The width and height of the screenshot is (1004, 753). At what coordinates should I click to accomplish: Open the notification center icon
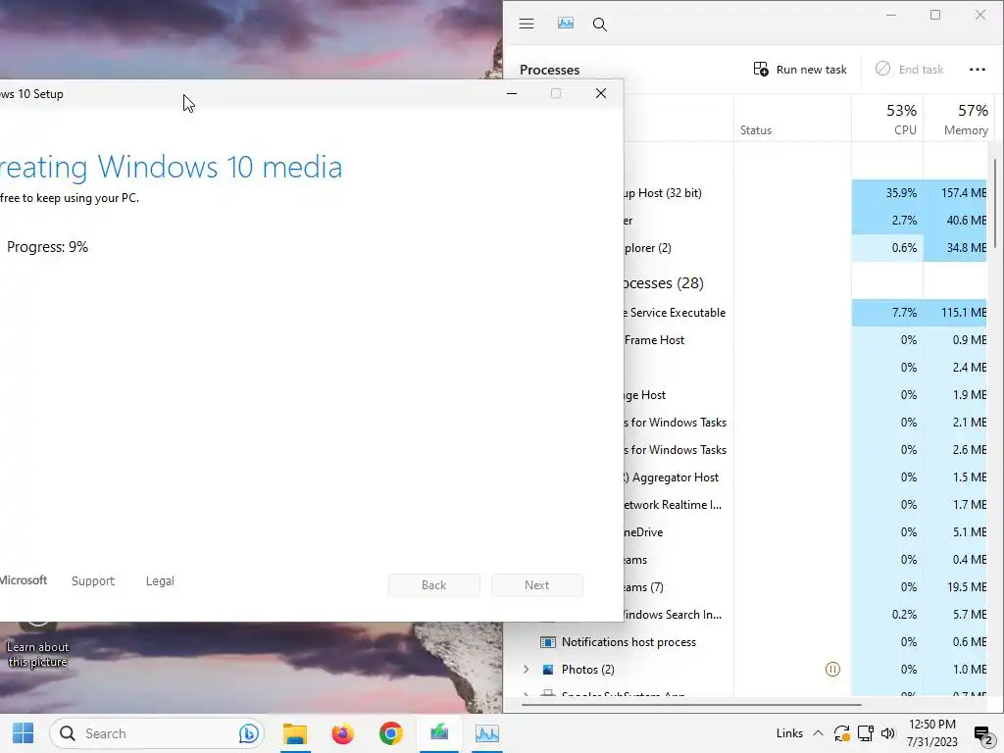pos(982,734)
